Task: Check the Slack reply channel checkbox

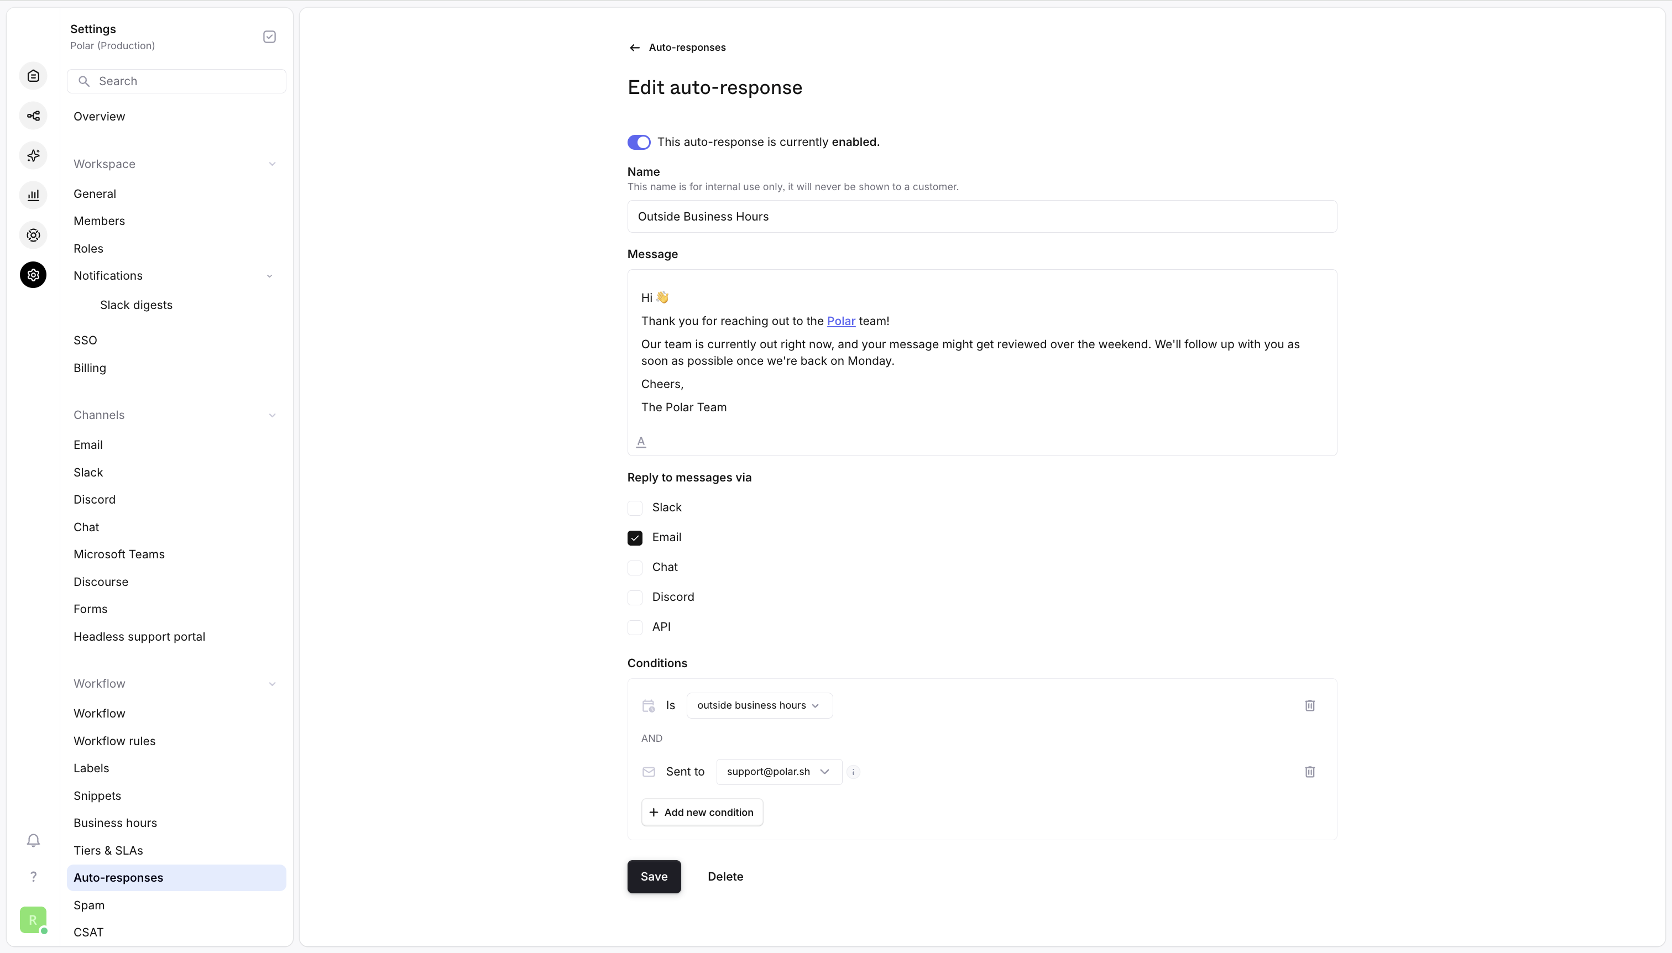Action: tap(635, 508)
